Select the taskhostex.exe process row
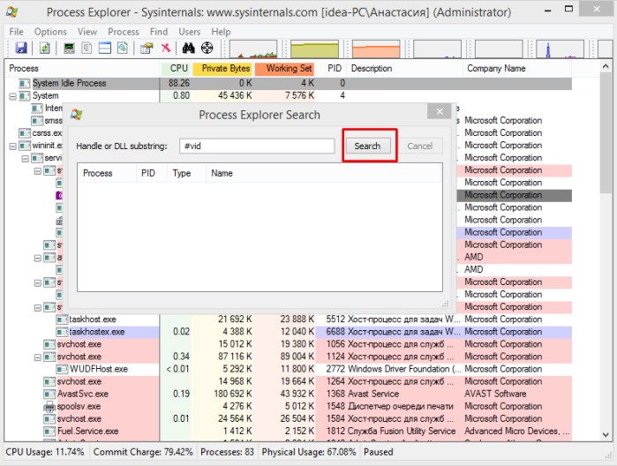The image size is (617, 466). coord(289,332)
